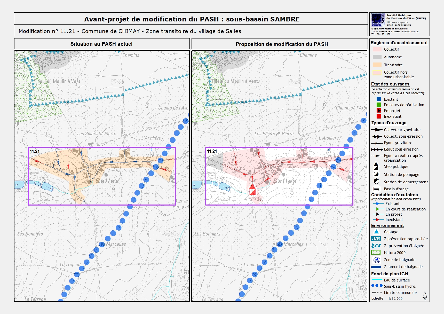
Task: Click the Egout sous-pression arrows symbol
Action: click(x=377, y=149)
